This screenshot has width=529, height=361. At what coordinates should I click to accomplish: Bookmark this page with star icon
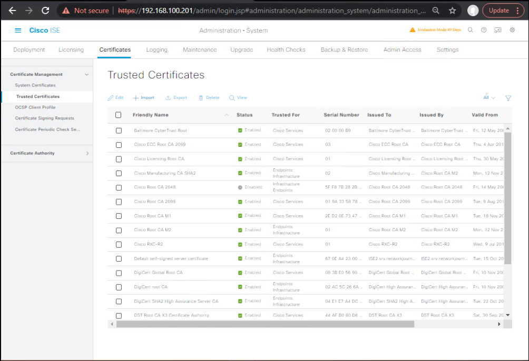point(453,11)
